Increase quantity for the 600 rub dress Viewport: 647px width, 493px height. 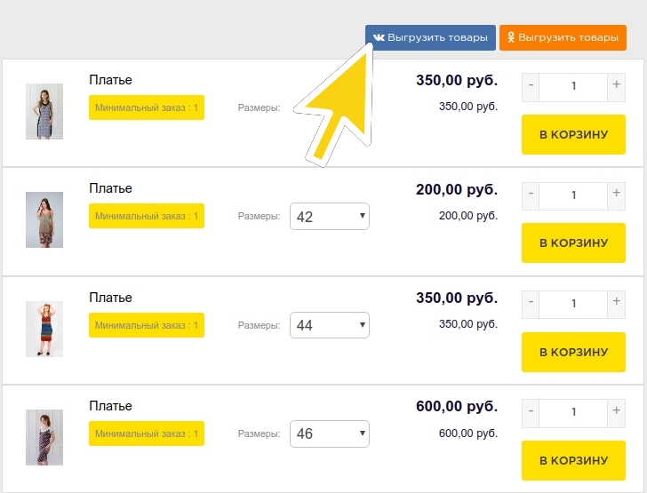coord(616,411)
